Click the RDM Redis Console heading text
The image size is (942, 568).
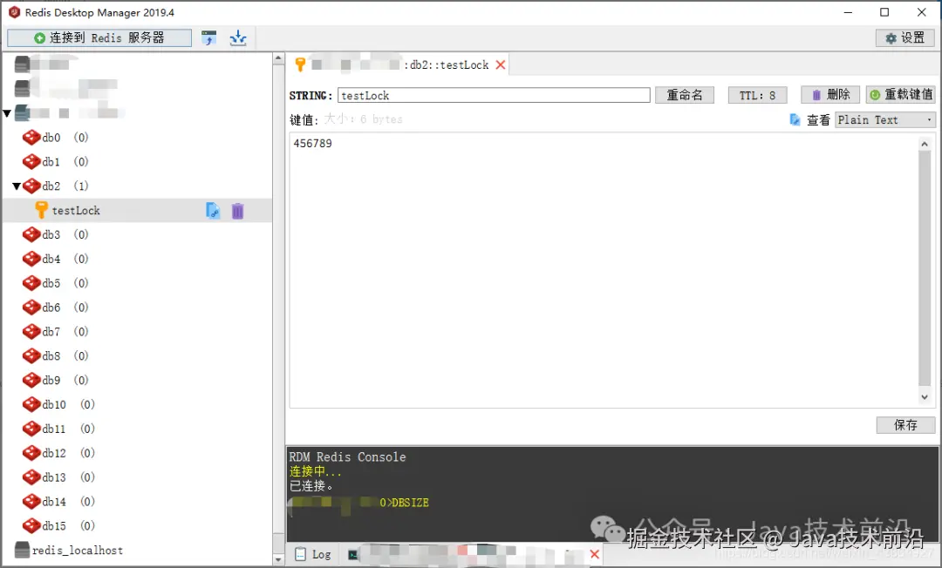pos(347,457)
